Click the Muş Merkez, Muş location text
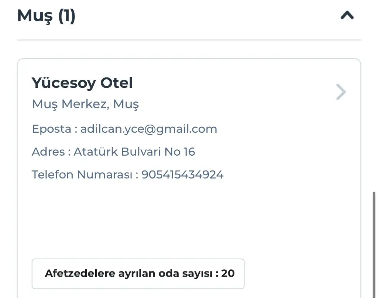The image size is (378, 298). point(85,104)
